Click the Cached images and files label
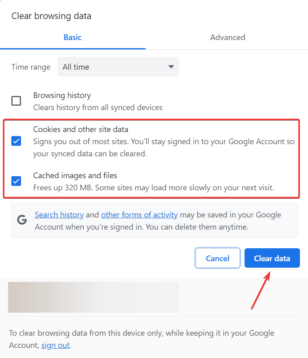This screenshot has height=358, width=308. (75, 175)
